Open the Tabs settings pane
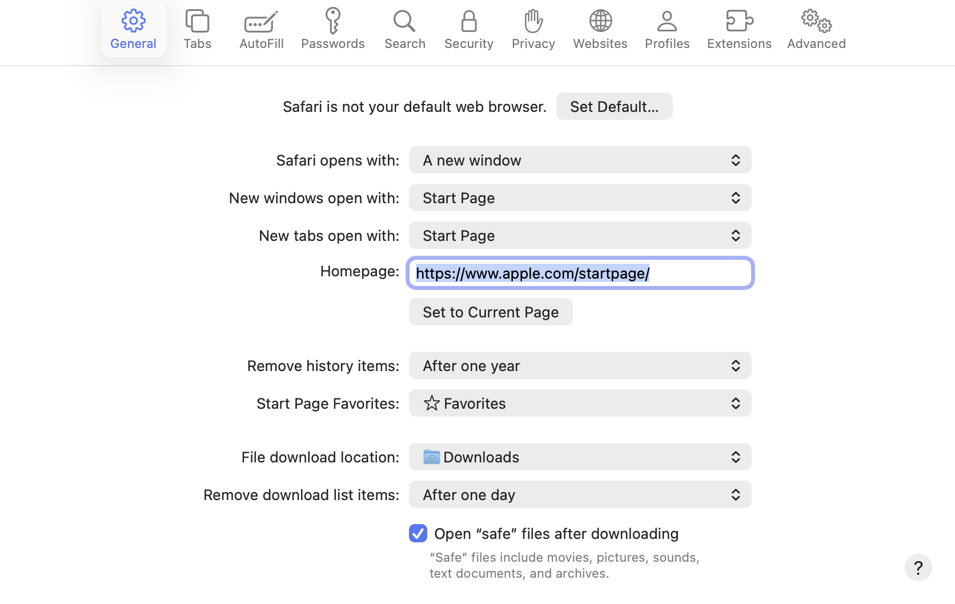 click(197, 30)
